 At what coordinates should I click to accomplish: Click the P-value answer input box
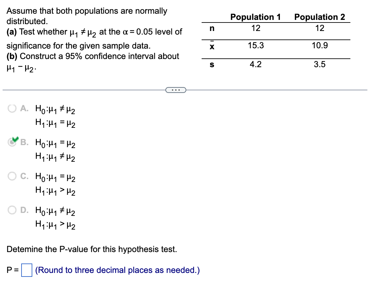point(26,270)
